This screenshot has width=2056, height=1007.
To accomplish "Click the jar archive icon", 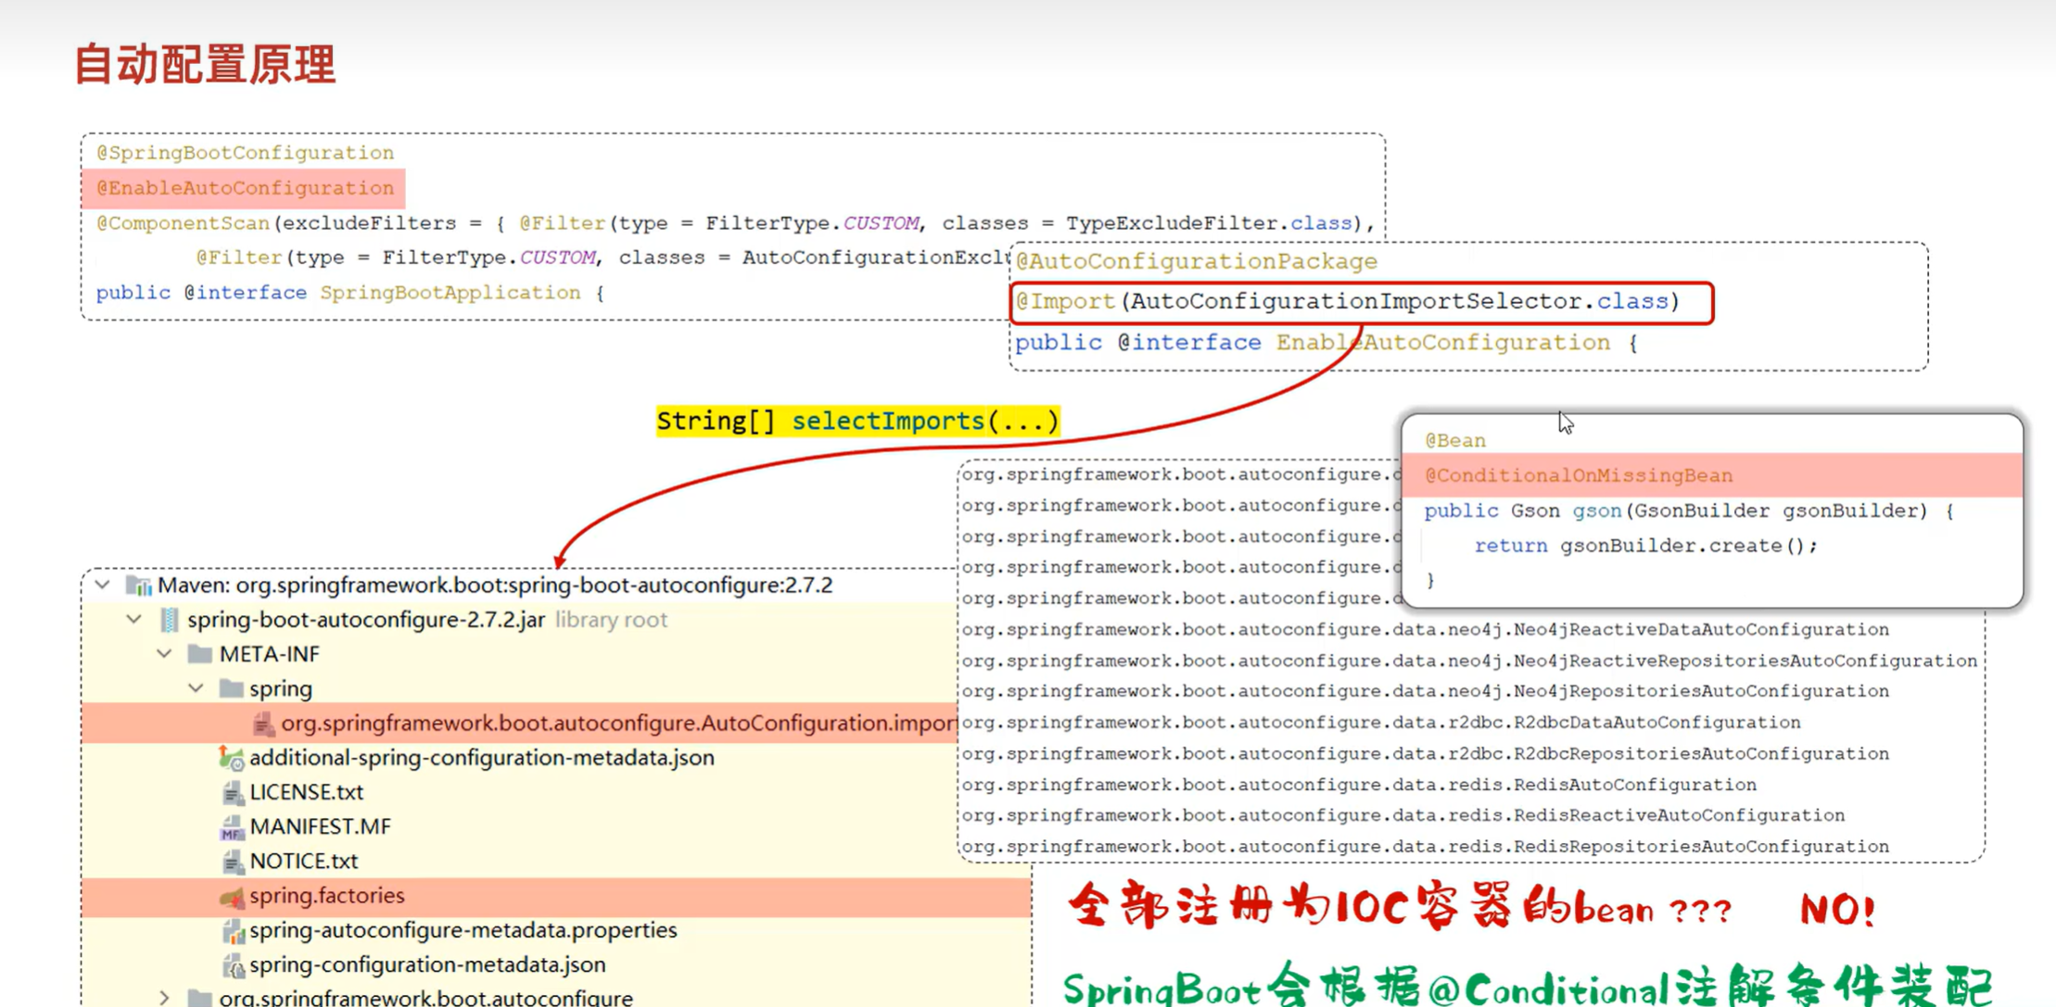I will 169,620.
